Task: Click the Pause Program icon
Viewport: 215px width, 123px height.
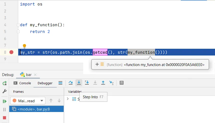Action: point(4,109)
